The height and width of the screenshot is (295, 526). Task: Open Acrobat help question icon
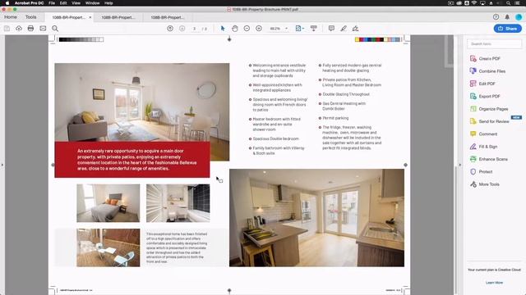pos(496,16)
